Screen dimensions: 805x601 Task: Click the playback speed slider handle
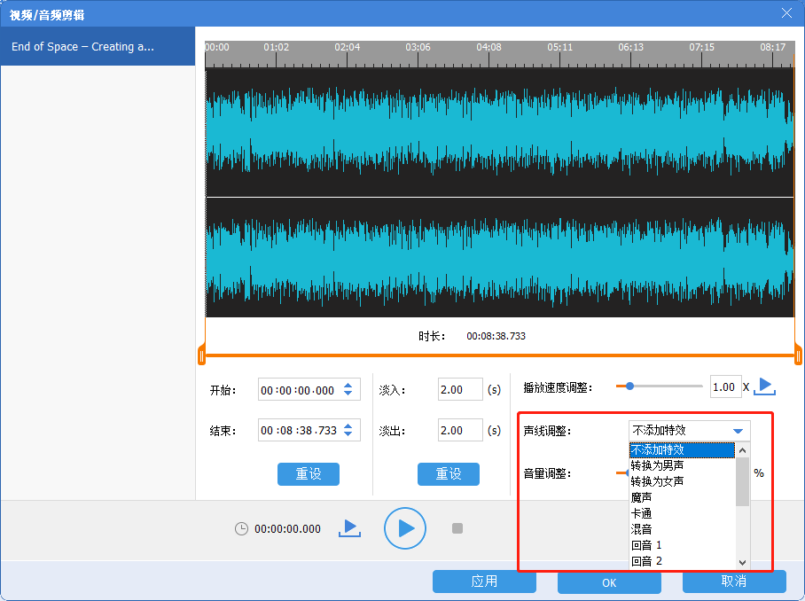click(629, 386)
